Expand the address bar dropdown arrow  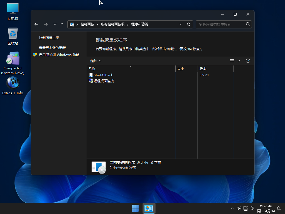pyautogui.click(x=181, y=24)
